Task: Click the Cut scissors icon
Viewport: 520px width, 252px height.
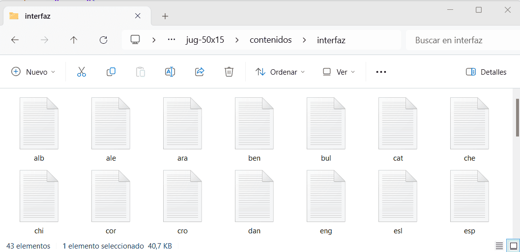Action: point(82,72)
